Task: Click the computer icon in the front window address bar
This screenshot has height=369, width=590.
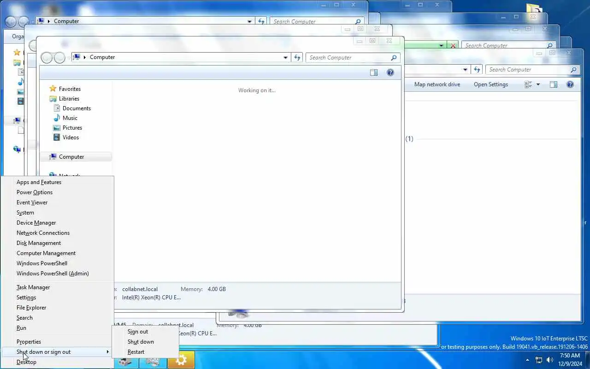Action: coord(77,57)
